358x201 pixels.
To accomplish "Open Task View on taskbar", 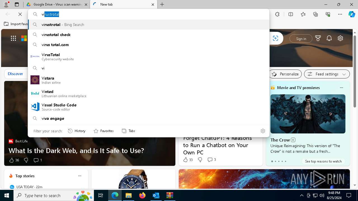I will (x=101, y=195).
